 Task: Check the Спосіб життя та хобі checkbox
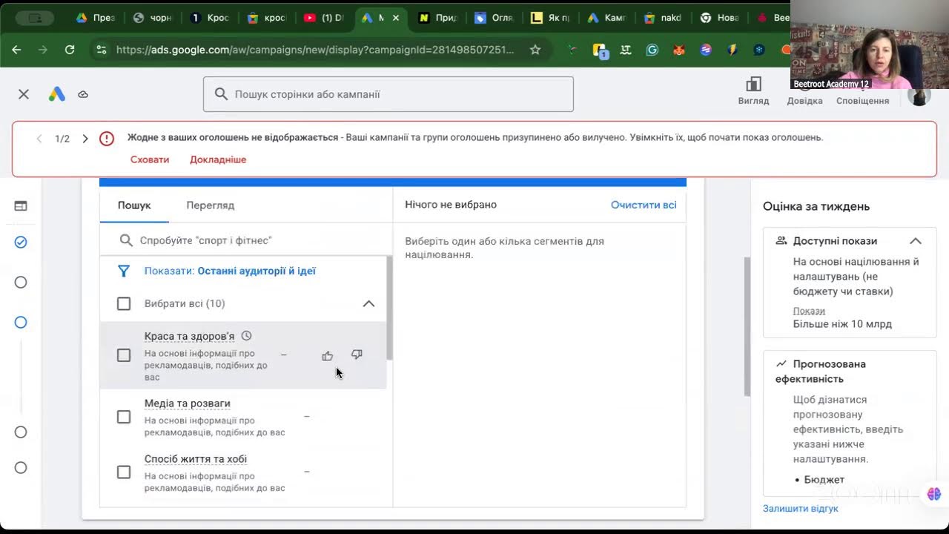coord(124,472)
